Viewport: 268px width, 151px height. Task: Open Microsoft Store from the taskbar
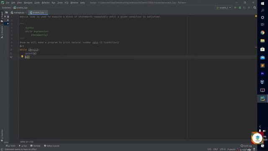click(x=263, y=49)
